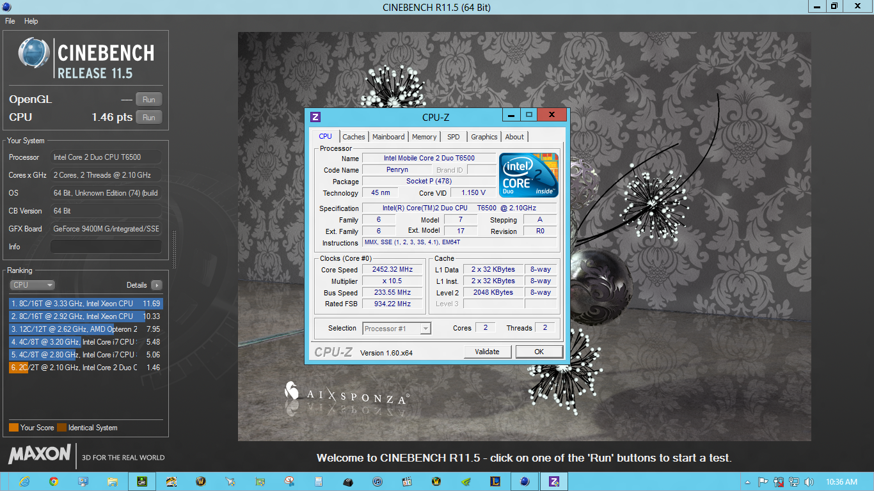
Task: Click Code Name value Penryn
Action: pos(397,170)
